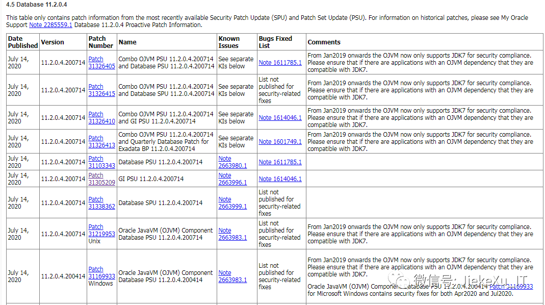This screenshot has height=305, width=545.
Task: Click 'See separate KIs below' in Patch 31326413 row
Action: pyautogui.click(x=236, y=142)
